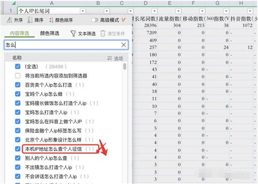
Task: Click cell with value 304
Action: click(170, 25)
